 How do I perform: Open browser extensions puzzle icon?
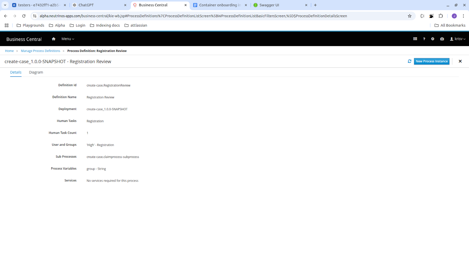441,16
